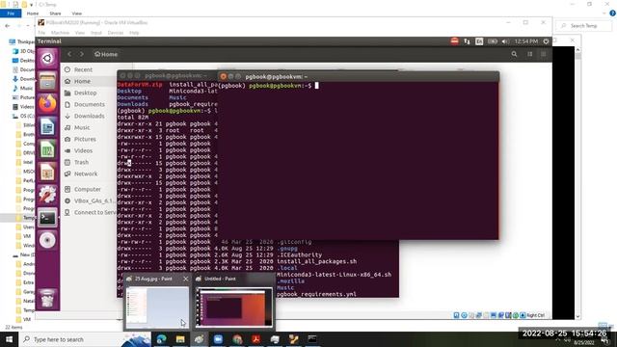Click the battery indicator in Ubuntu panel
Image resolution: width=617 pixels, height=347 pixels.
click(493, 41)
